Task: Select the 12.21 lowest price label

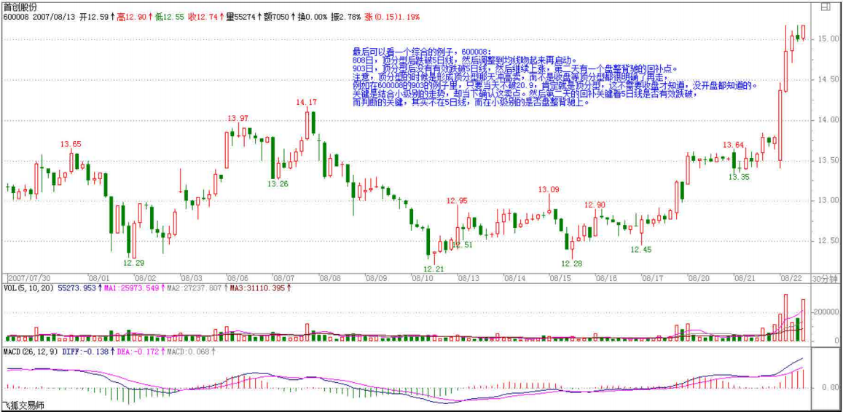Action: tap(432, 269)
